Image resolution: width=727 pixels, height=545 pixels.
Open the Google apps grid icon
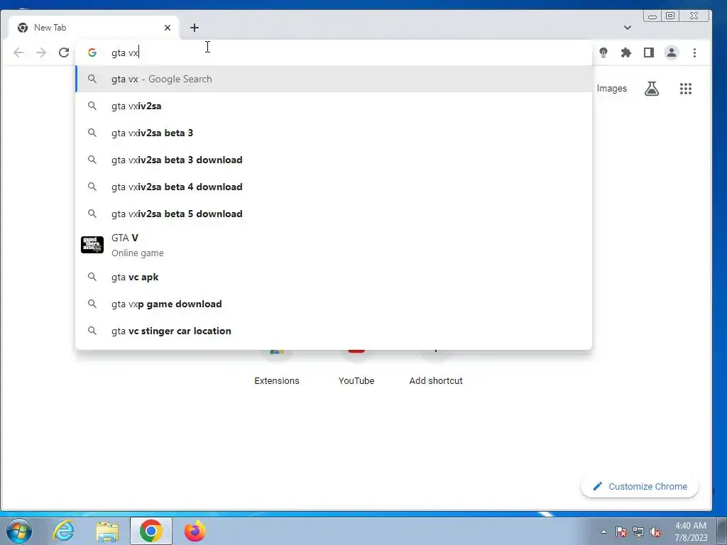pos(686,89)
